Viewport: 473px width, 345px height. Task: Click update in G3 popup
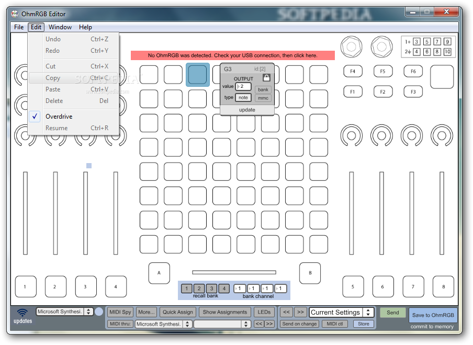click(247, 110)
